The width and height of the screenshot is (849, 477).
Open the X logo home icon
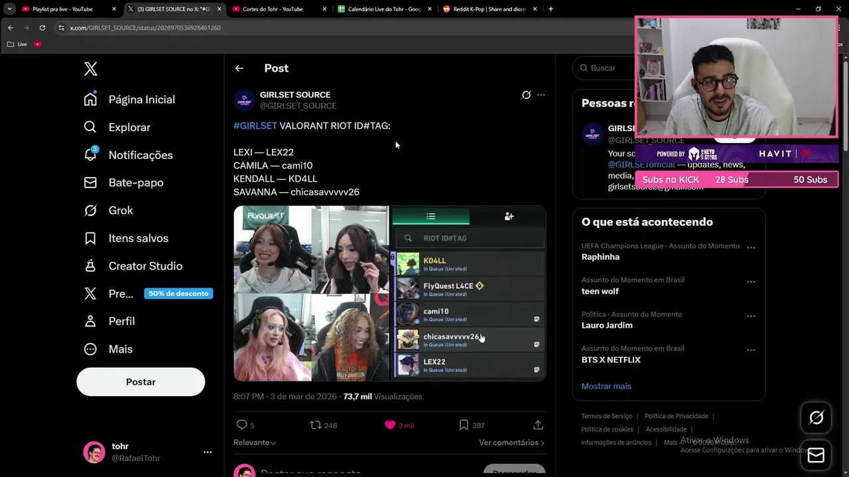91,69
